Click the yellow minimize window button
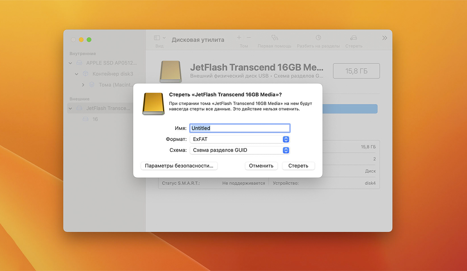 81,40
